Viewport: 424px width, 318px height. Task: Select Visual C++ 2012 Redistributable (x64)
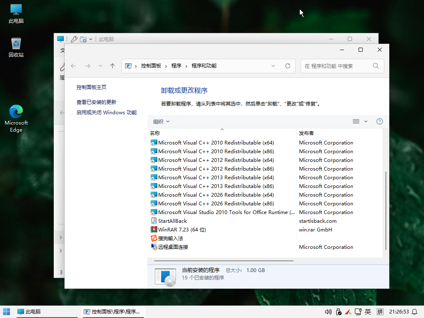tap(216, 160)
